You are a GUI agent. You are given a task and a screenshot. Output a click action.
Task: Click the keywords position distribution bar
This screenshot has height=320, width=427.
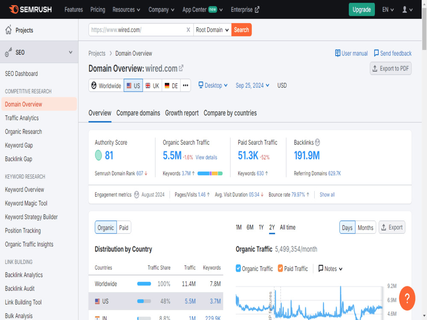(210, 173)
